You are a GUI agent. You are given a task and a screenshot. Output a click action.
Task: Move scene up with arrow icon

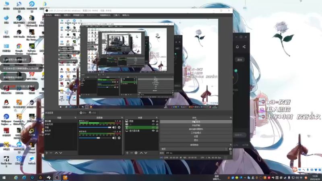point(56,153)
